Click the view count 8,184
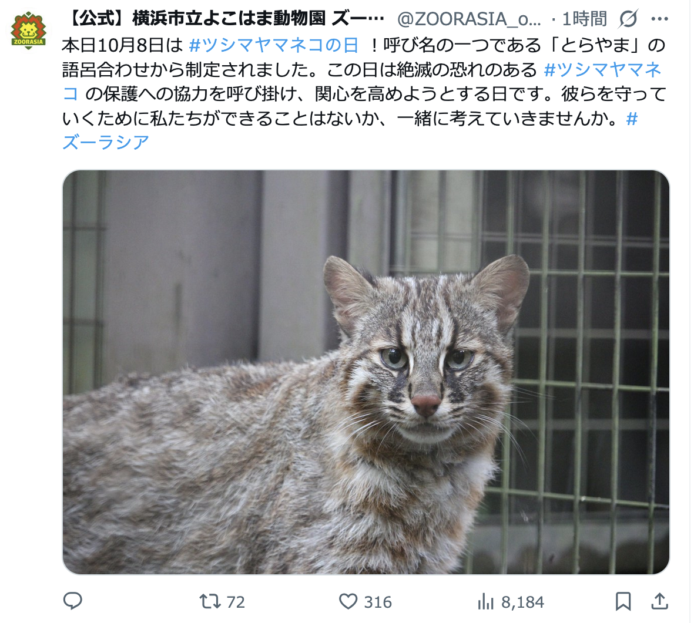694x623 pixels. [x=522, y=602]
